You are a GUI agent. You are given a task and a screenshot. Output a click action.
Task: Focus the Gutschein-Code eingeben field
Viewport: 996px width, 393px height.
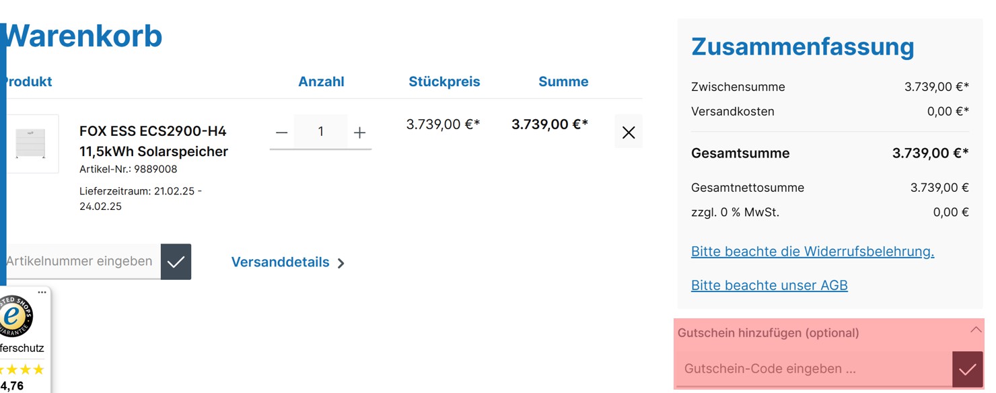814,369
